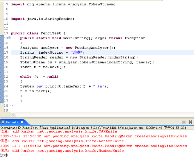Close the Console view tab
Viewport: 194px width, 162px height.
22,122
